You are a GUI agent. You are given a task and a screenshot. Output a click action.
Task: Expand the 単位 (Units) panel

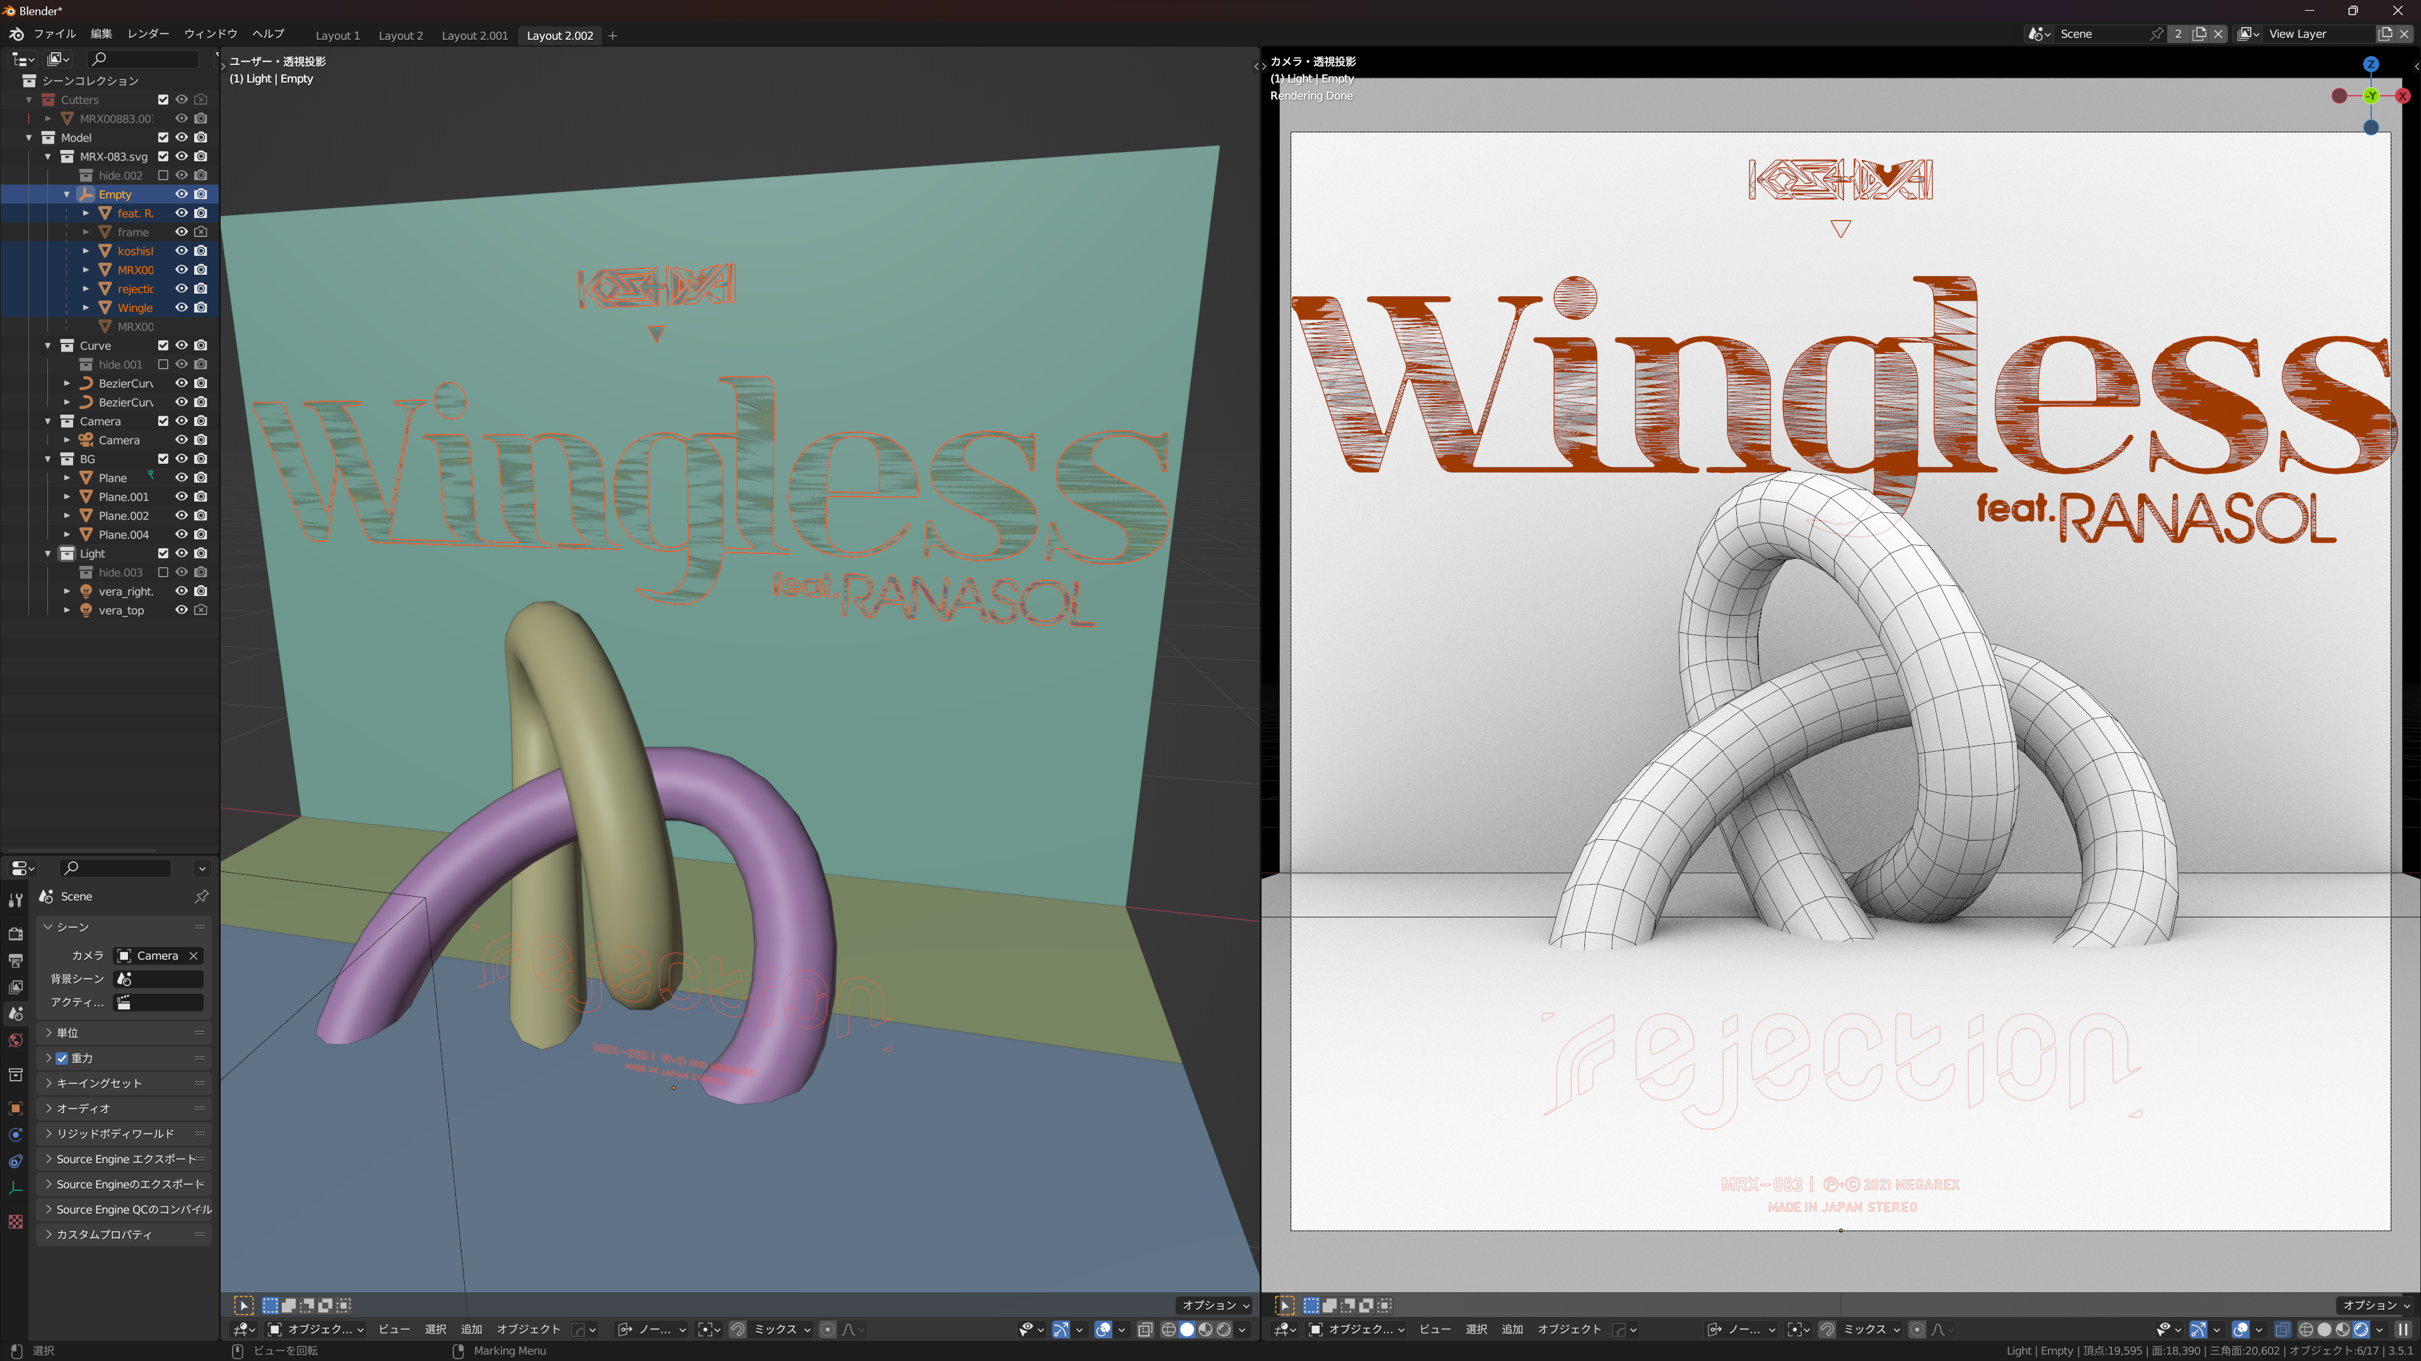[x=123, y=1033]
